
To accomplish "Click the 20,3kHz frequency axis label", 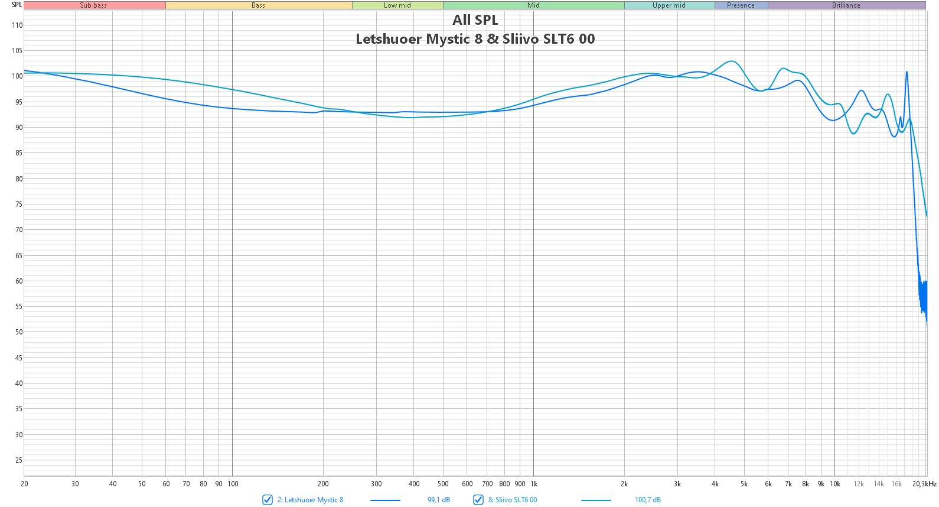I will point(924,484).
